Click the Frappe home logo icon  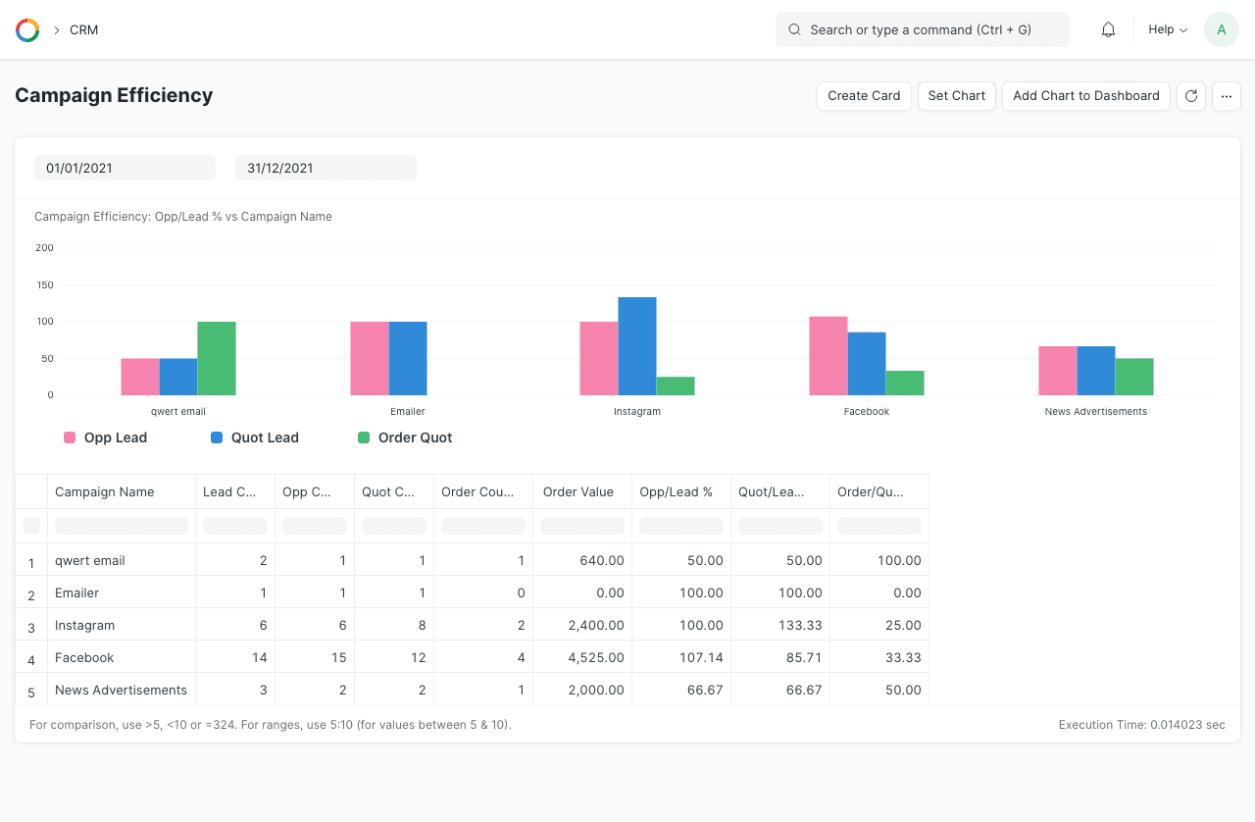27,30
